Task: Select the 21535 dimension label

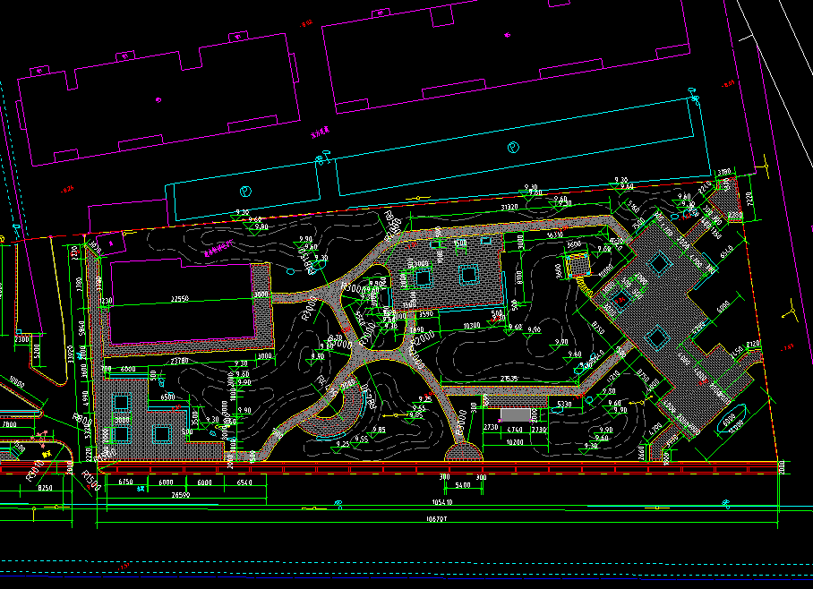Action: click(x=509, y=380)
